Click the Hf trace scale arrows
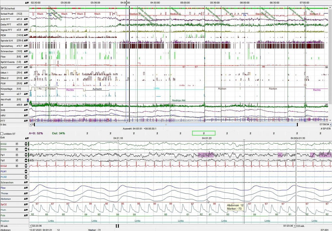The image size is (332, 231). pyautogui.click(x=26, y=105)
